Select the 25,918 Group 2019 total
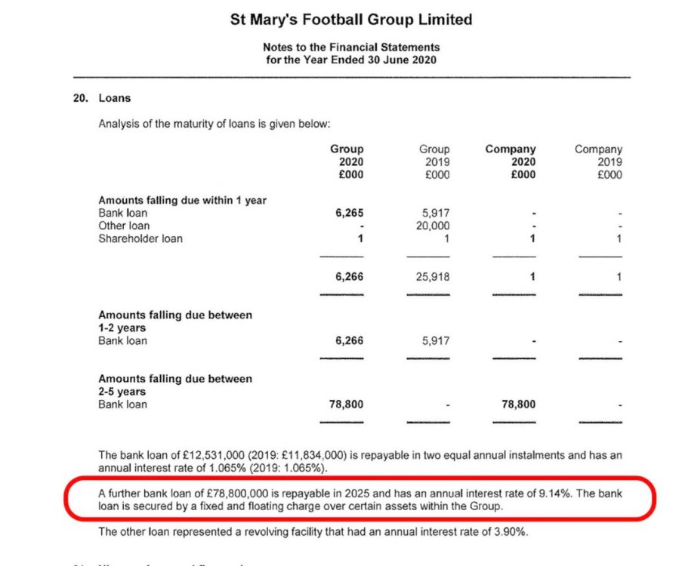Screen dimensions: 679x566 433,277
